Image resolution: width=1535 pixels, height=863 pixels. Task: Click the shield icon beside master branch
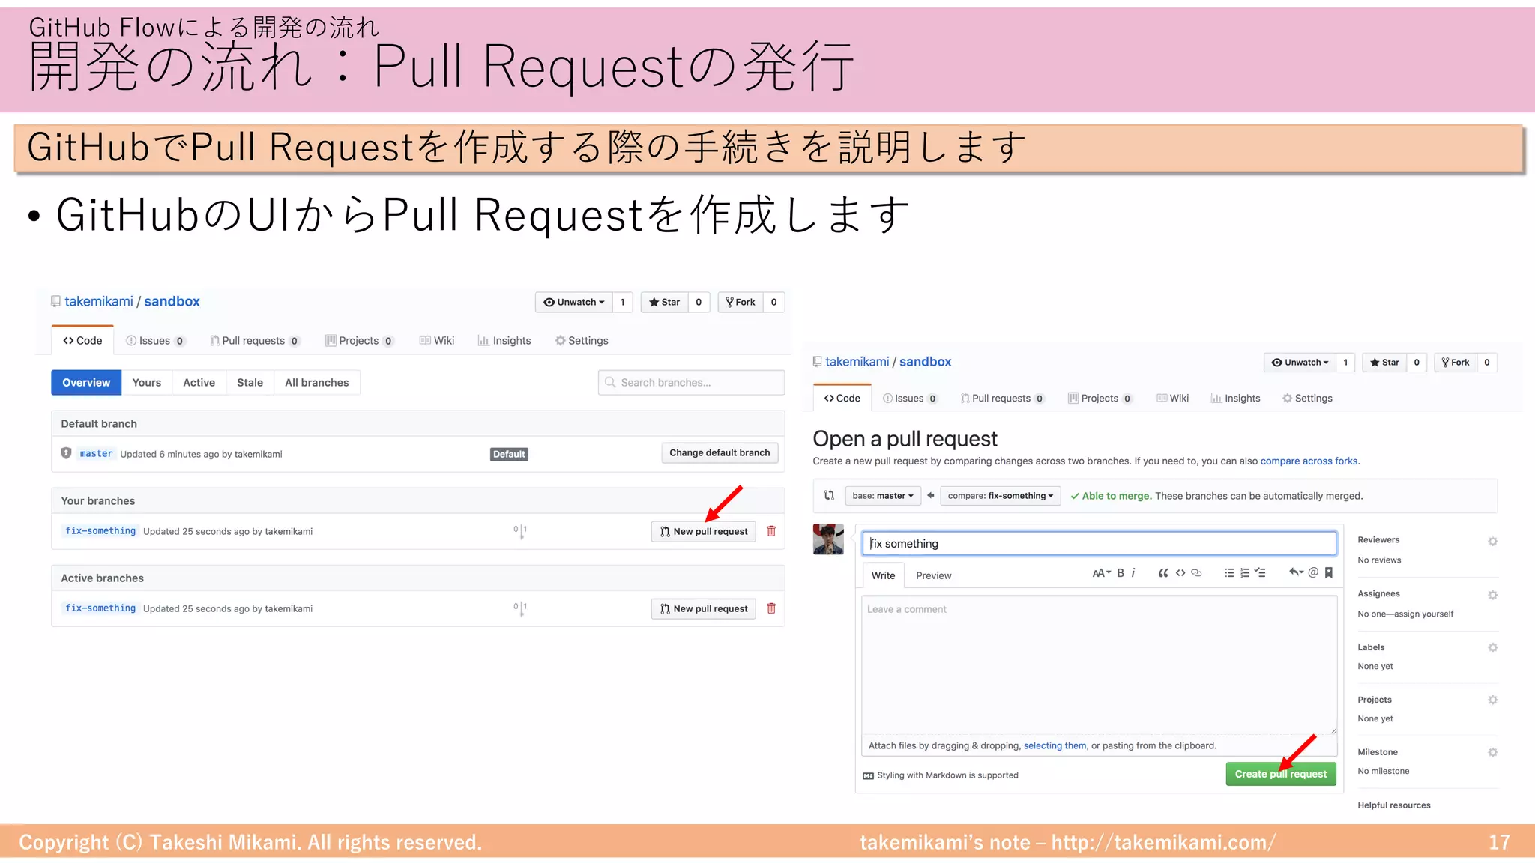pyautogui.click(x=66, y=453)
